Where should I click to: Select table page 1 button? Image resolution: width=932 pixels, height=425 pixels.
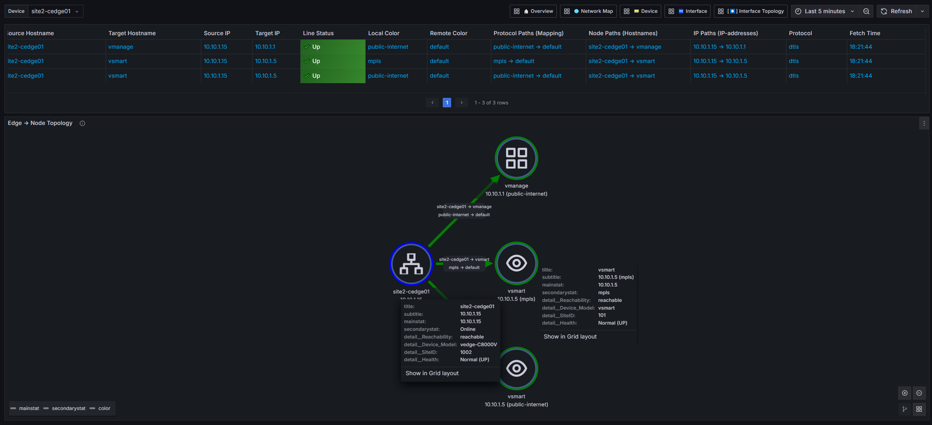coord(447,103)
